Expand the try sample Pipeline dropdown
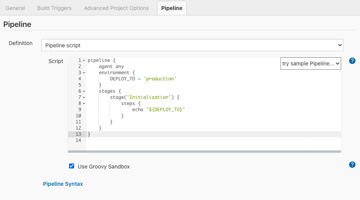The height and width of the screenshot is (200, 360). (x=311, y=63)
